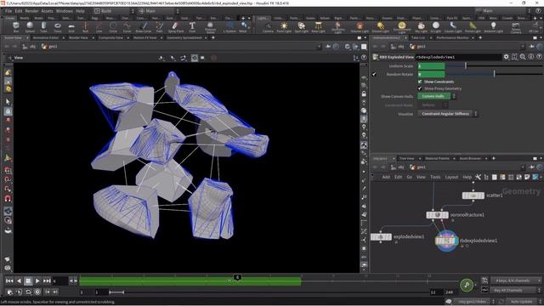The height and width of the screenshot is (306, 544).
Task: Open the Key All Channels dropdown
Action: point(516,290)
